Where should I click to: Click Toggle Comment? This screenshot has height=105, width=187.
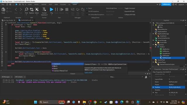(130, 8)
